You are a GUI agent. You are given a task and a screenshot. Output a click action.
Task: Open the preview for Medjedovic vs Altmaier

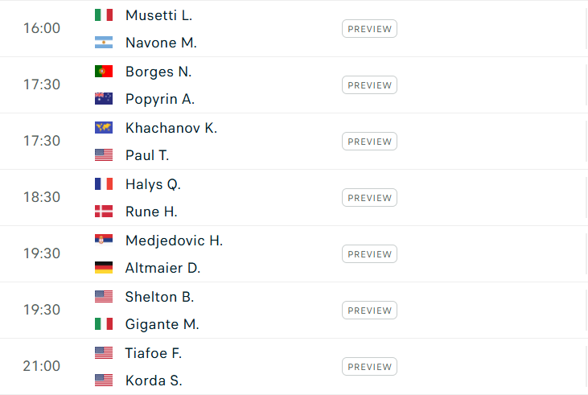(x=369, y=254)
